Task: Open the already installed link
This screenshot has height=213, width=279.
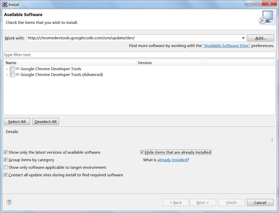Action: (172, 160)
